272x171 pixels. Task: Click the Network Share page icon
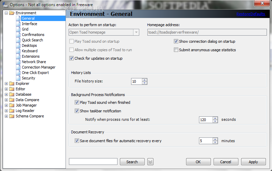click(18, 62)
